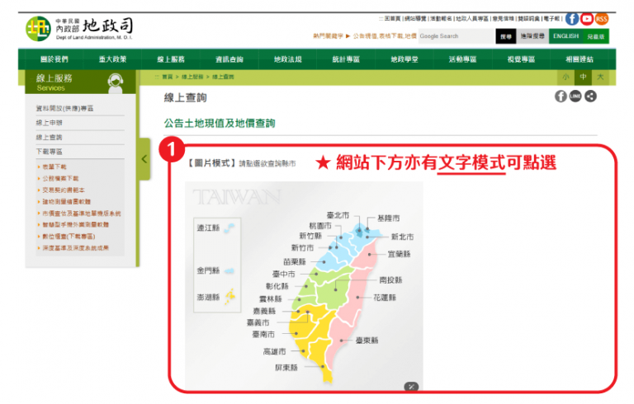The image size is (634, 404).
Task: Click the share icon beside LINE
Action: (590, 96)
